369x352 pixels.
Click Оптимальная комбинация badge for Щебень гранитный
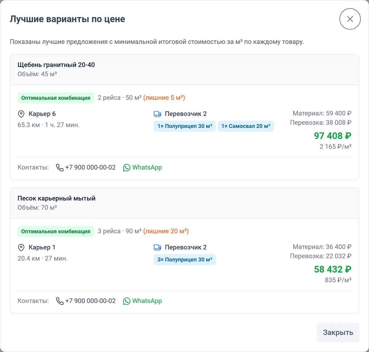56,98
